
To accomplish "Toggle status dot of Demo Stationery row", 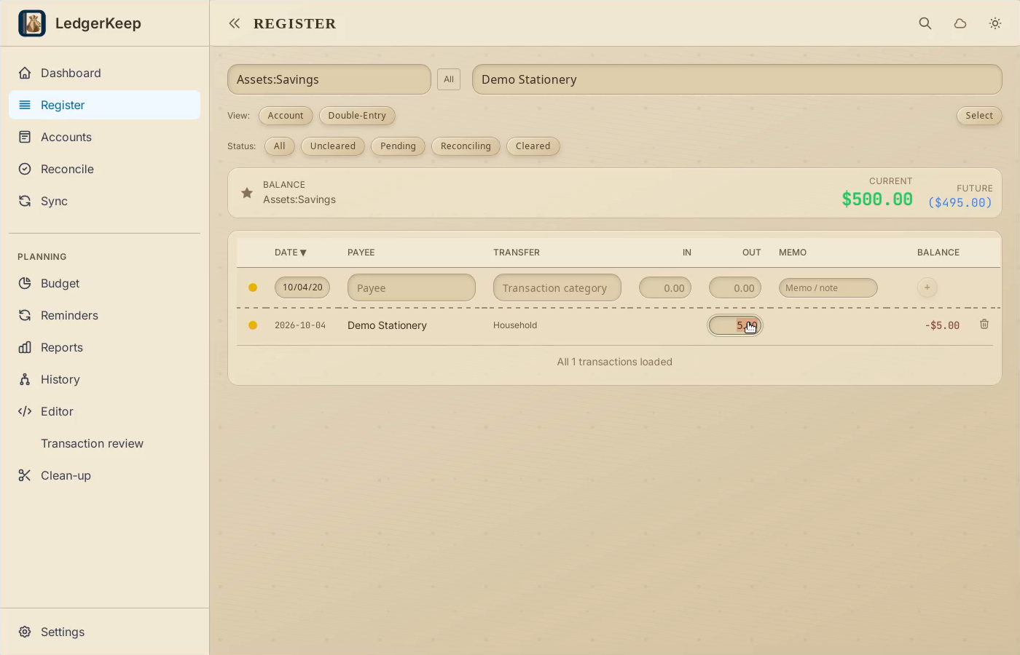I will tap(253, 325).
